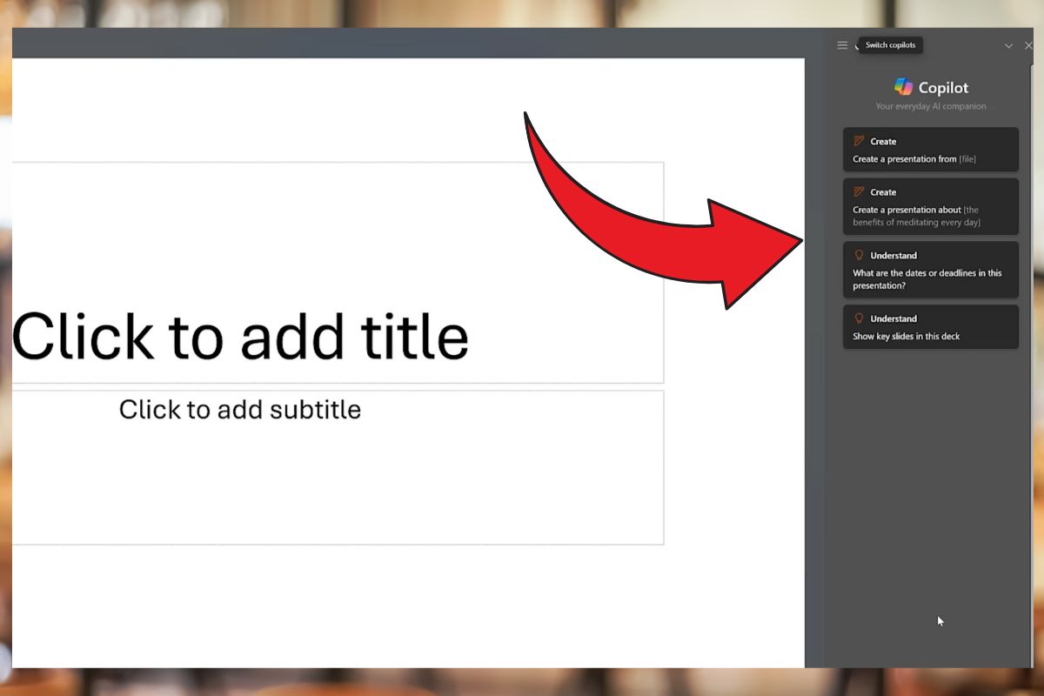Image resolution: width=1044 pixels, height=696 pixels.
Task: Open the Copilot pane hamburger menu
Action: (842, 45)
